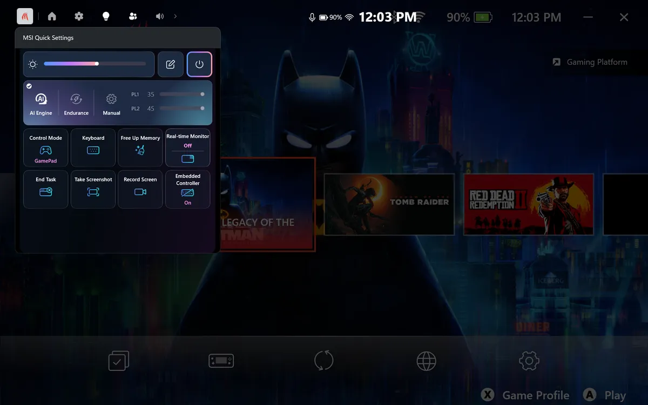Image resolution: width=648 pixels, height=405 pixels.
Task: Click the Free Up Memory tile
Action: 140,147
